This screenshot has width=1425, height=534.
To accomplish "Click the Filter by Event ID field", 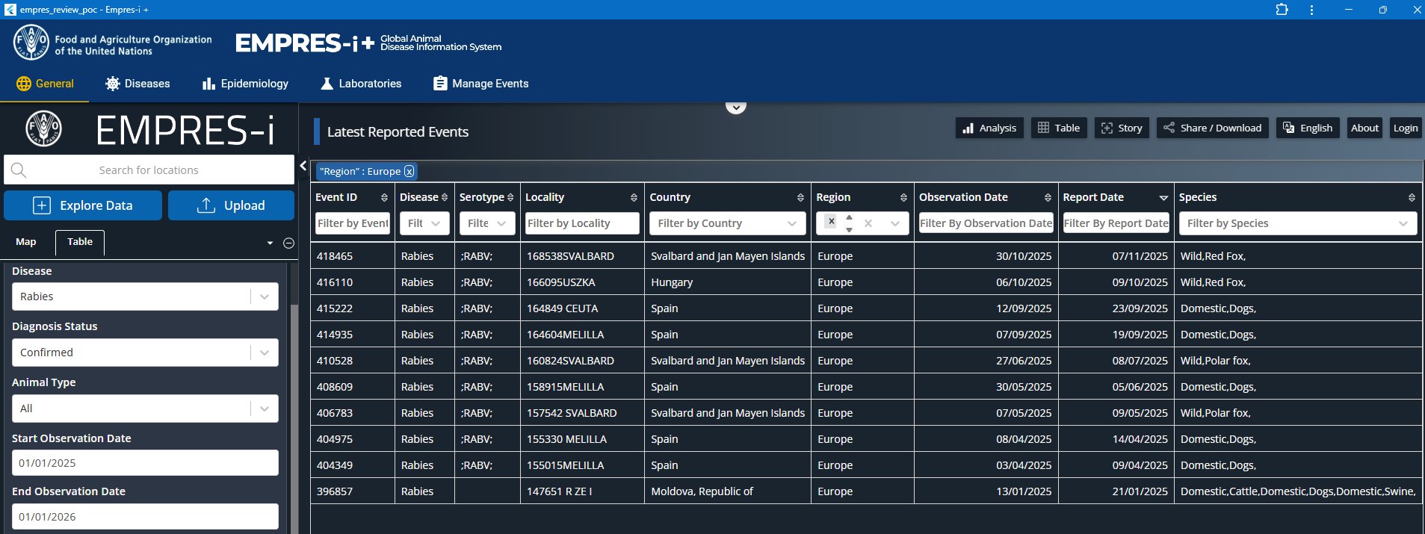I will click(353, 223).
